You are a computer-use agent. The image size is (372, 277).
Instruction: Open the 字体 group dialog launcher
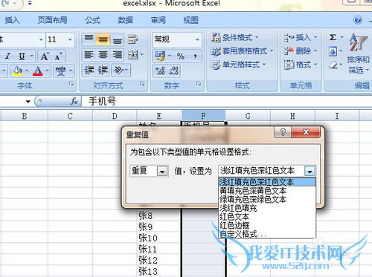coord(71,85)
